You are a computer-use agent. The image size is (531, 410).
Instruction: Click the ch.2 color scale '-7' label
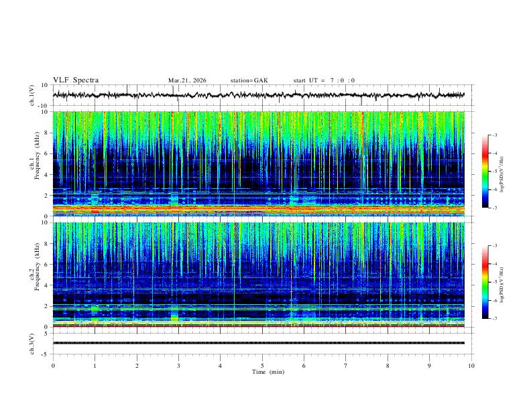click(494, 319)
